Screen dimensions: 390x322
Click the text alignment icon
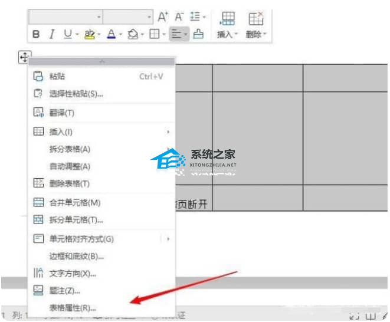click(176, 34)
